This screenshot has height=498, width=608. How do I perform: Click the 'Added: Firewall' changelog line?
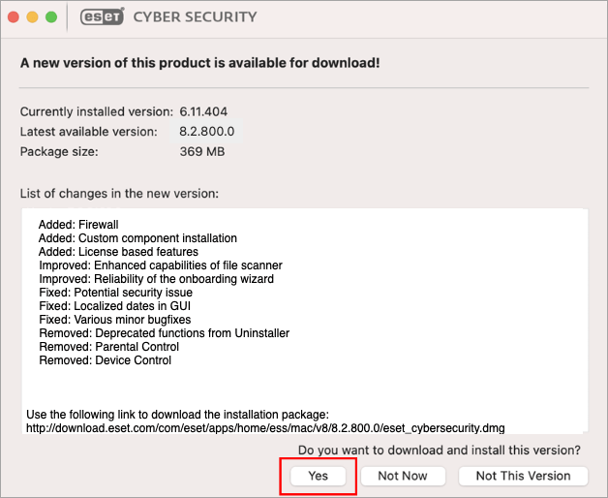[x=78, y=225]
